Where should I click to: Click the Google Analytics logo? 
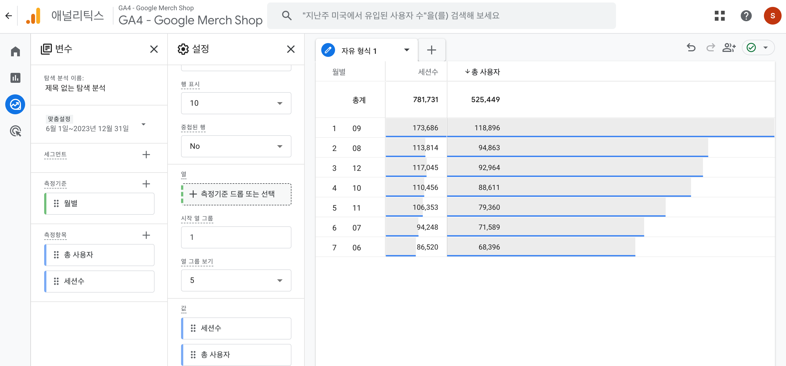pyautogui.click(x=33, y=15)
